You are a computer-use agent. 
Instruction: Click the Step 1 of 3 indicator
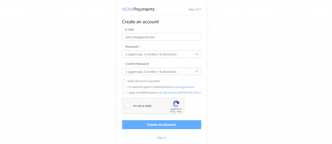(x=195, y=9)
